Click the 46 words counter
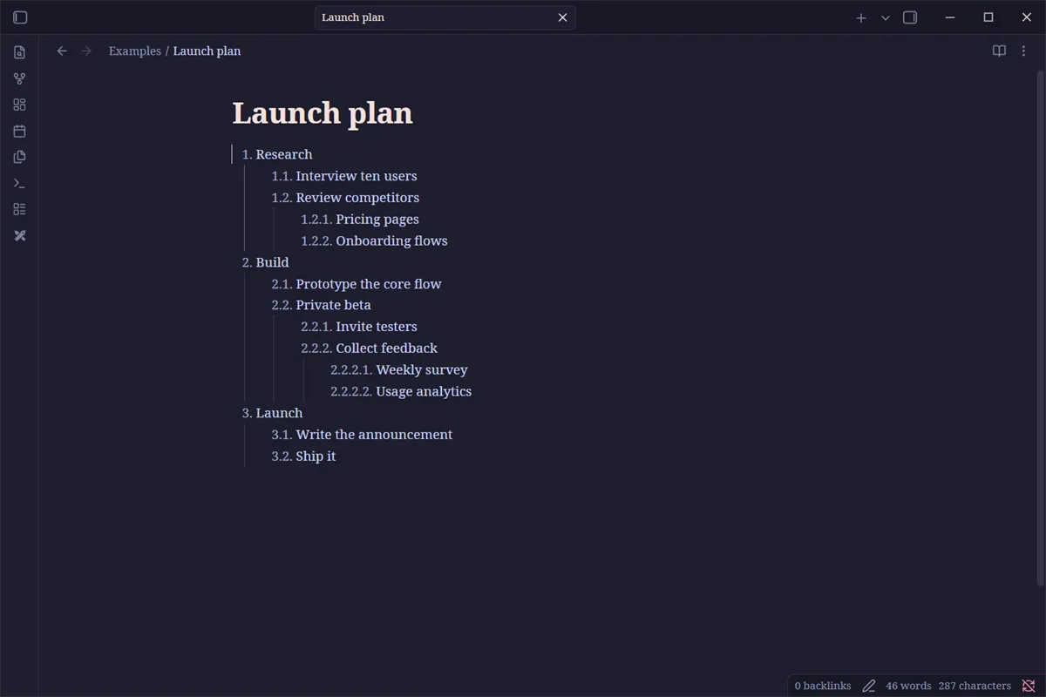The image size is (1046, 697). coord(908,686)
